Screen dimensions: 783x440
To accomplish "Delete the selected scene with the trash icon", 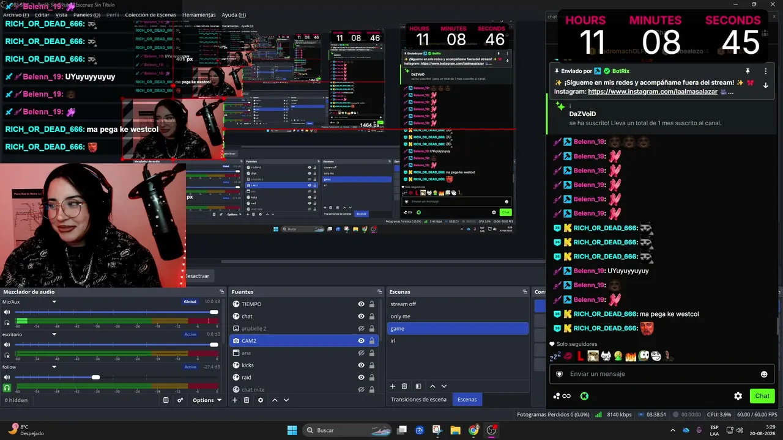I will coord(404,386).
